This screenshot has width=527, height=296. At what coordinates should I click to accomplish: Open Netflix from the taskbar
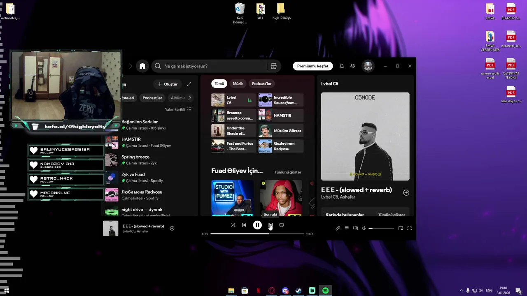(258, 291)
